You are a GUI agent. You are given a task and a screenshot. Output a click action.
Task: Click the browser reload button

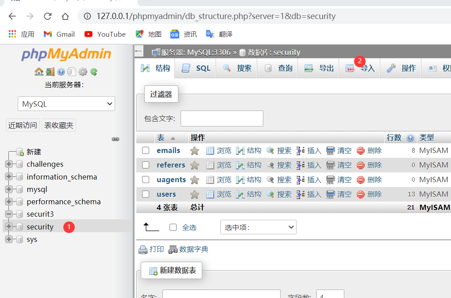point(48,16)
